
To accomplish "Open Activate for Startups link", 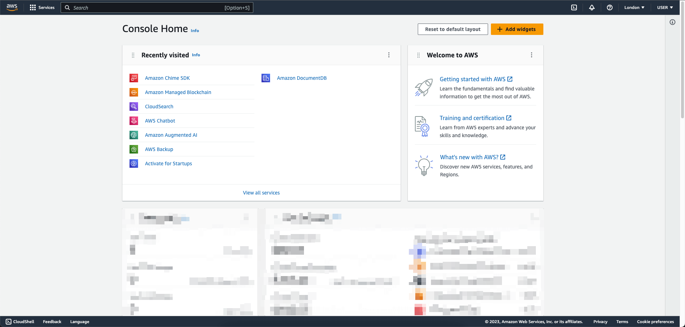I will click(x=168, y=163).
